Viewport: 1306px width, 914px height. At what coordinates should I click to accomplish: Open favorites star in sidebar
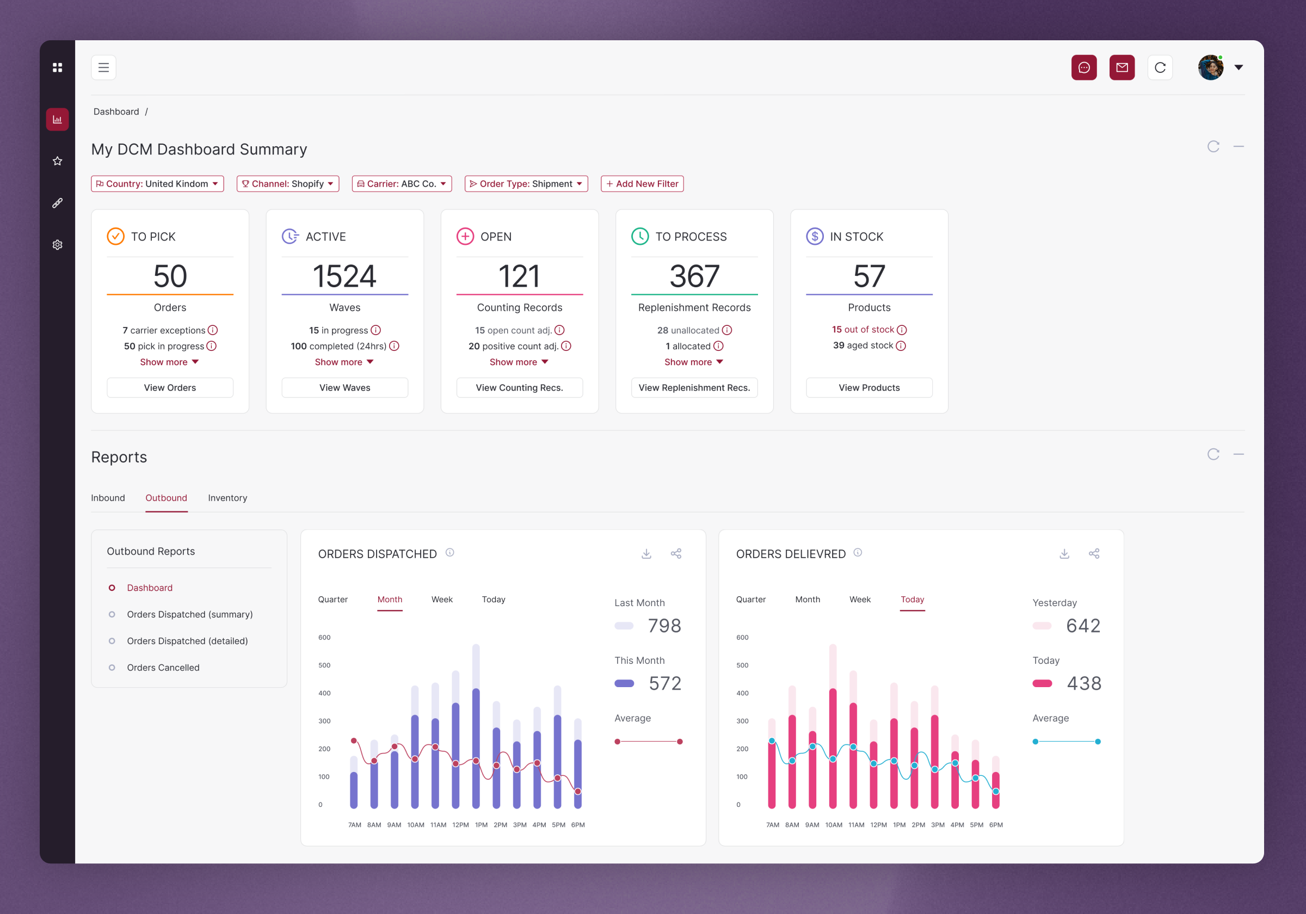(58, 161)
